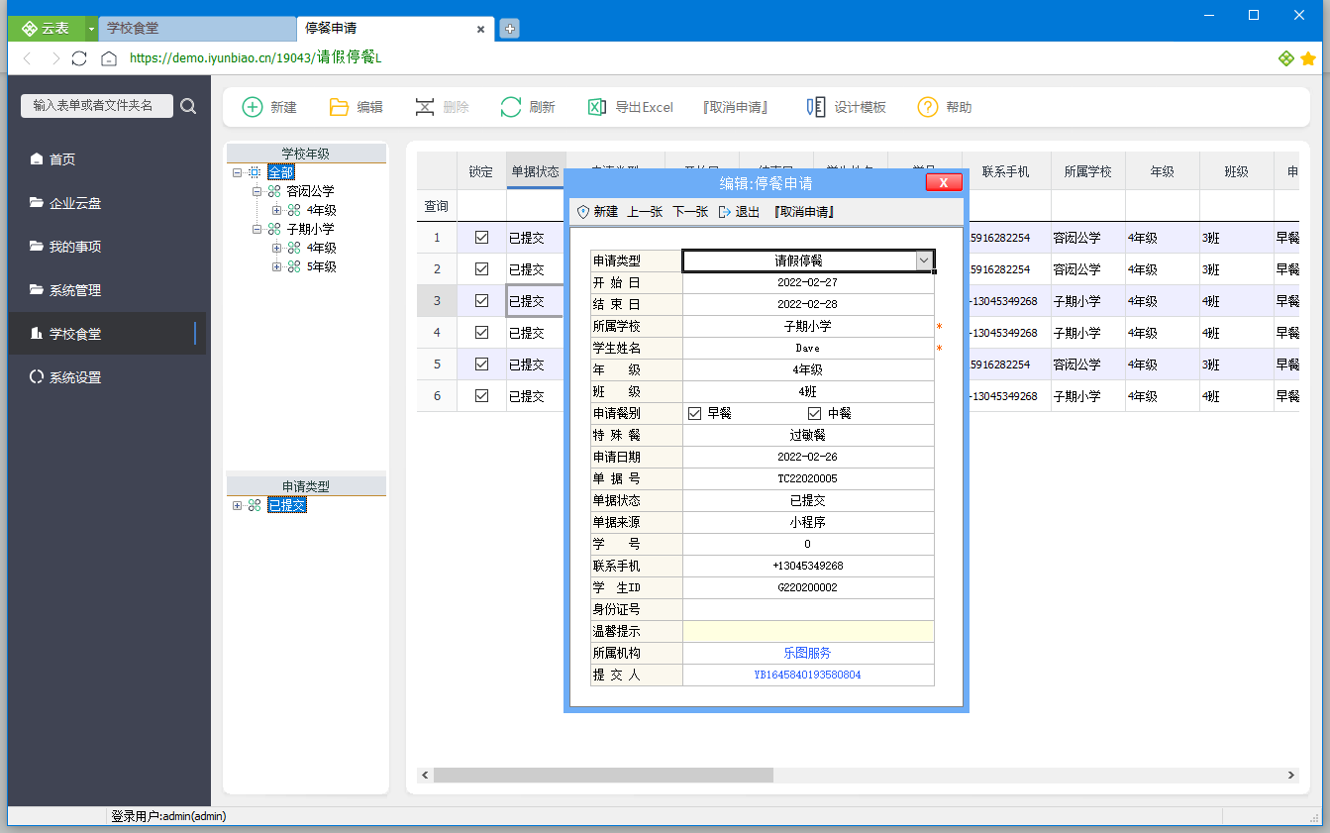Uncheck the 中餐 checkbox in dialog
Image resolution: width=1330 pixels, height=833 pixels.
tap(815, 414)
